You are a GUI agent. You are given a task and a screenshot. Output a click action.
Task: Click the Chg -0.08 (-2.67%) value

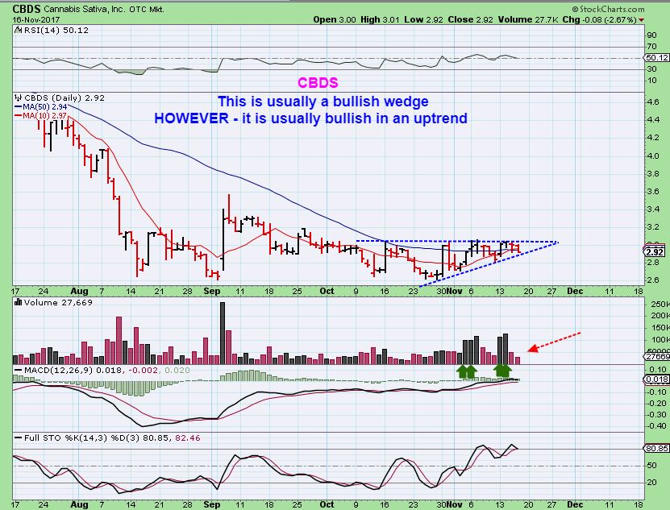[x=600, y=19]
